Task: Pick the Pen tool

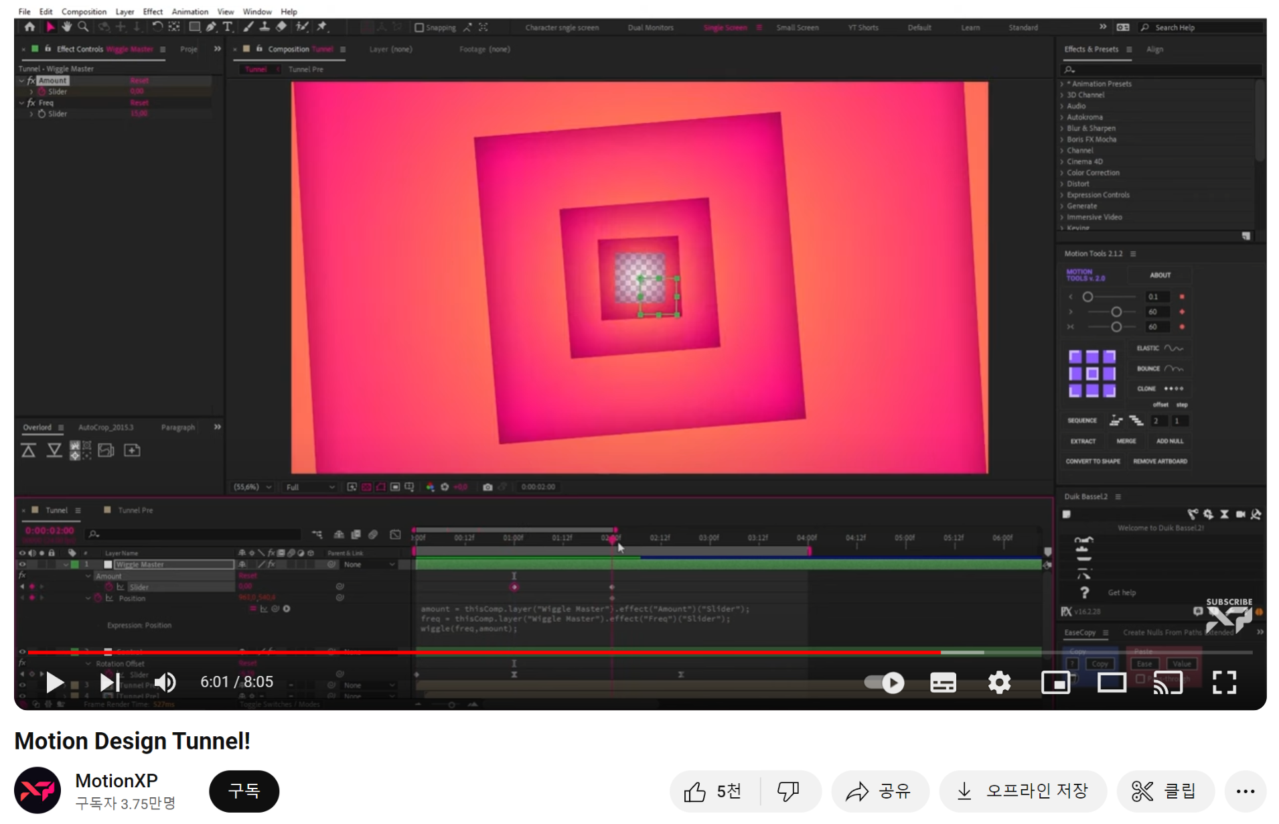Action: tap(211, 27)
